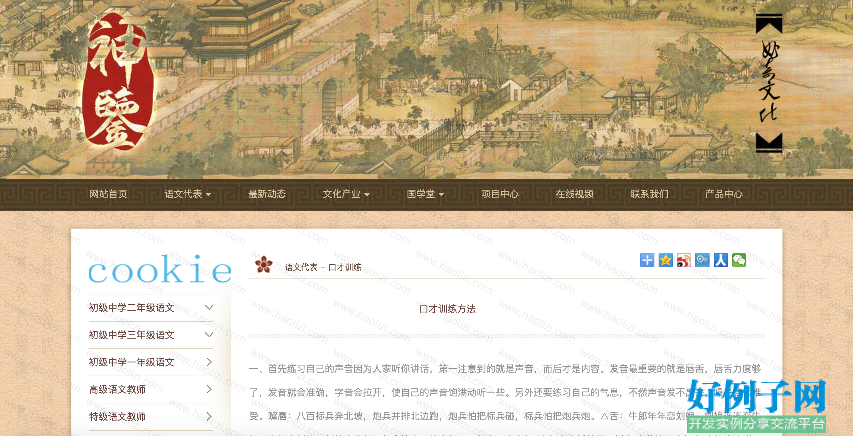Expand the 文化产业 dropdown menu
The height and width of the screenshot is (436, 853).
point(346,194)
